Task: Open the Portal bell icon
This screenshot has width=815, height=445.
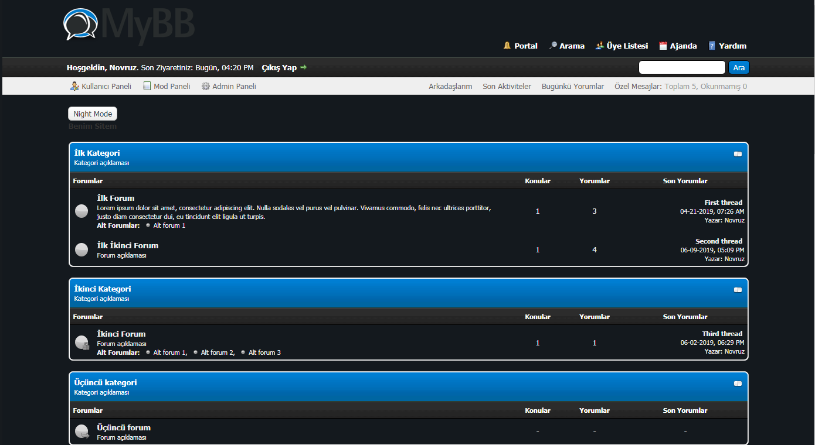Action: click(x=507, y=46)
